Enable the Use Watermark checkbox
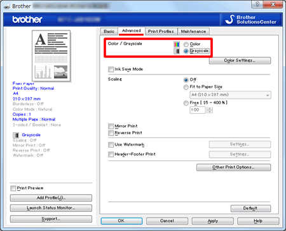Screen dimensions: 286x231 111,145
